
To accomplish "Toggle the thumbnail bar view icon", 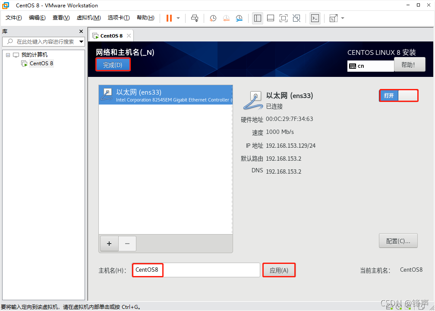I will pyautogui.click(x=271, y=18).
